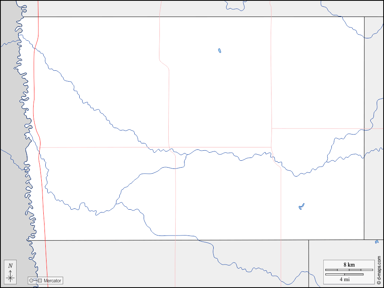Click the small lake in the north-center
Viewport: 384px width, 288px height.
click(x=219, y=51)
